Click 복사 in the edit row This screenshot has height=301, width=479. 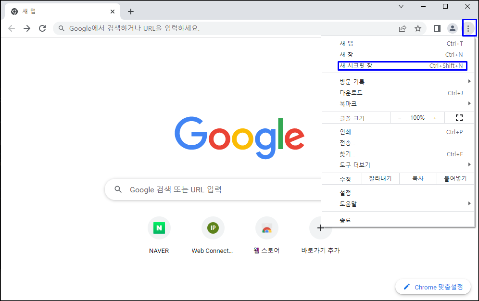(x=418, y=178)
